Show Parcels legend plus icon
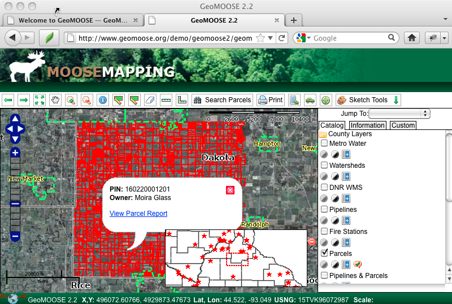The image size is (452, 304). pos(346,264)
